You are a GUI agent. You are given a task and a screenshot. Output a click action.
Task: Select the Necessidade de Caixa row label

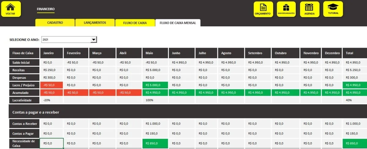pos(24,143)
